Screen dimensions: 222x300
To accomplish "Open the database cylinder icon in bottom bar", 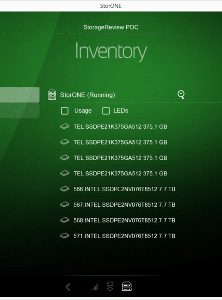I will pos(110,287).
